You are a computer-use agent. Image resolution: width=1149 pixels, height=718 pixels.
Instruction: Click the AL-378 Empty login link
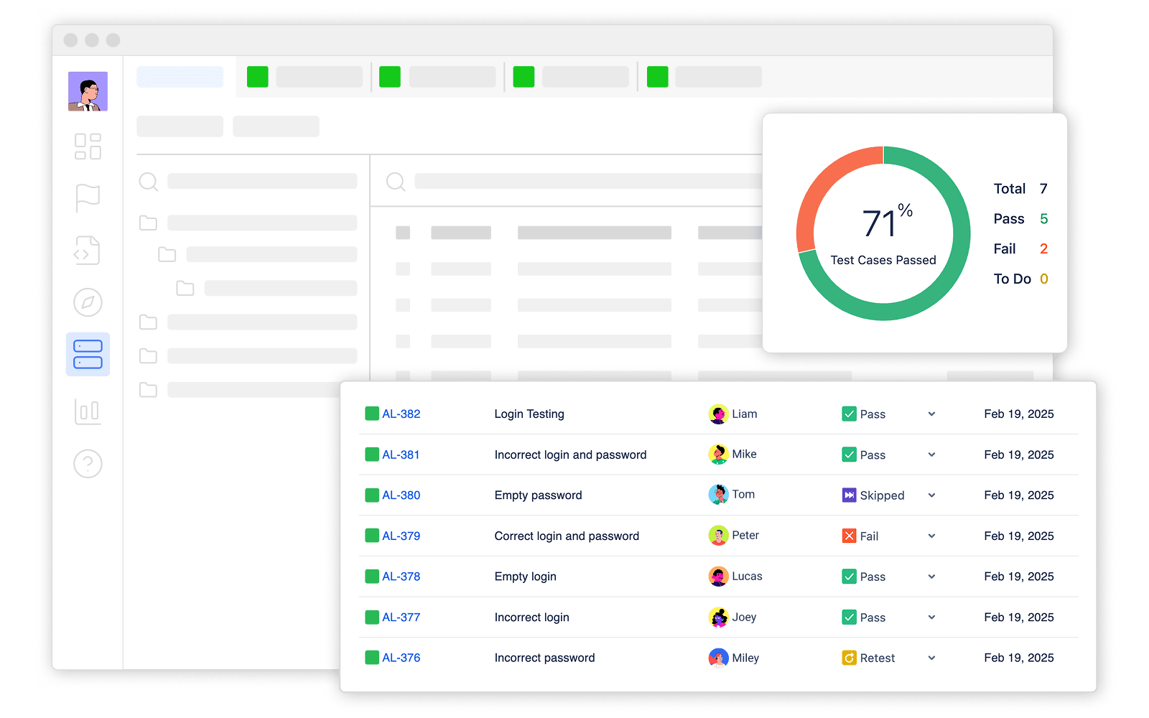(x=401, y=576)
